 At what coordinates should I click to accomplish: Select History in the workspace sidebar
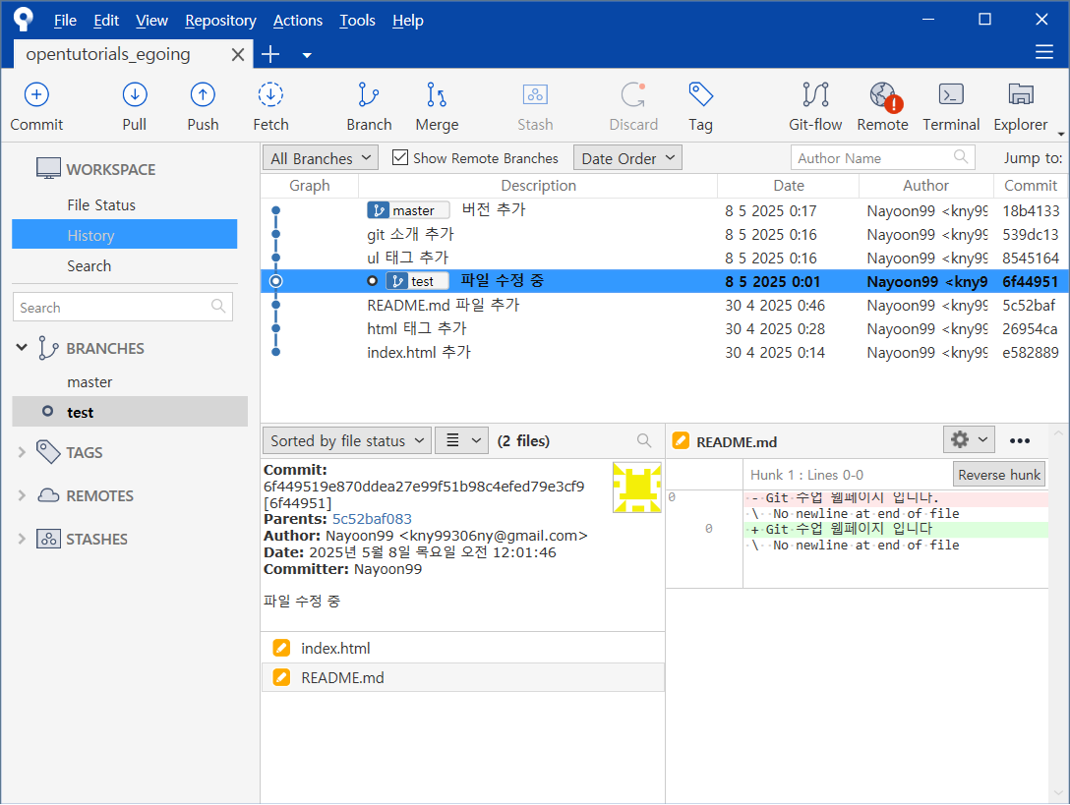point(124,235)
